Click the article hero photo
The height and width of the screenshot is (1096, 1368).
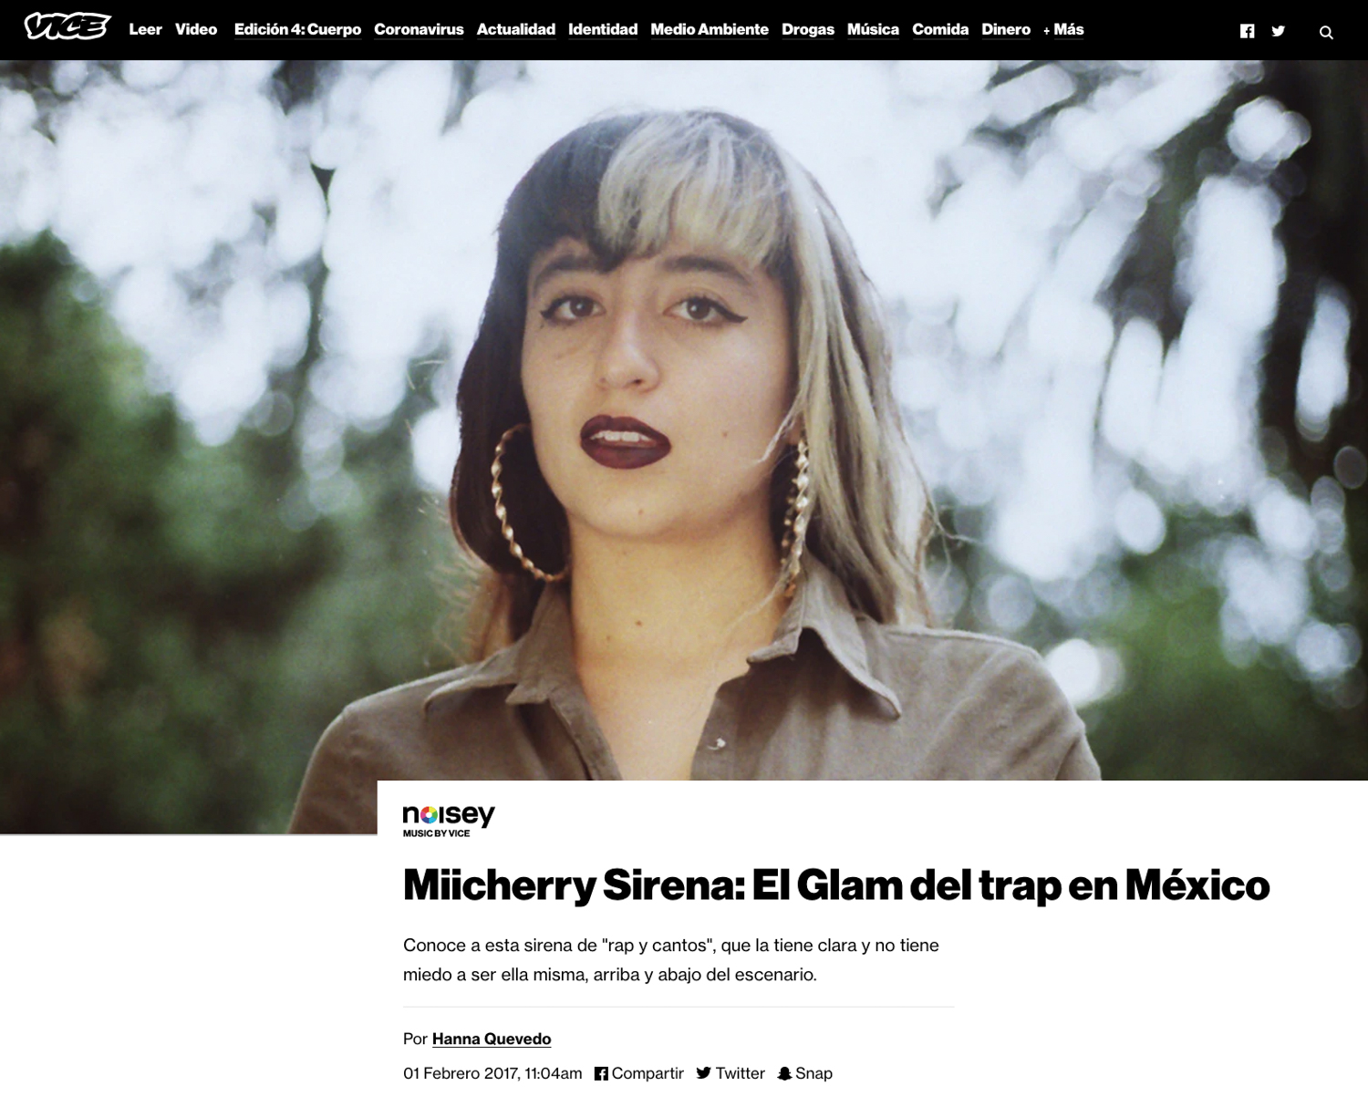coord(684,419)
